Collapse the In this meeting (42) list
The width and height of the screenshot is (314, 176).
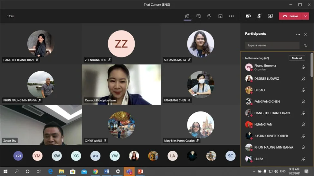pyautogui.click(x=243, y=58)
